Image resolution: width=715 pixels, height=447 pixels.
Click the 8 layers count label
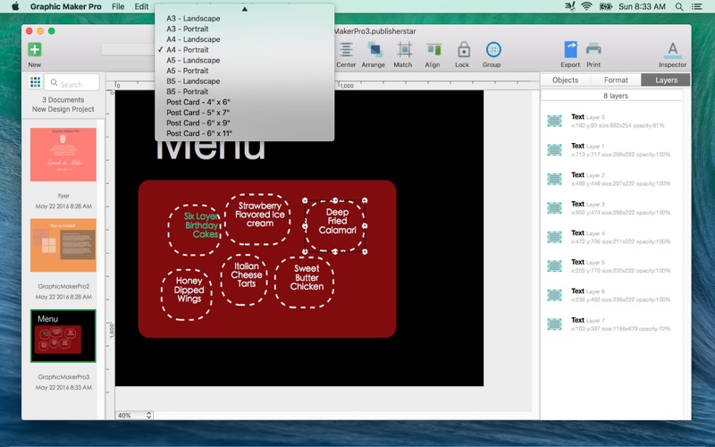click(x=616, y=96)
